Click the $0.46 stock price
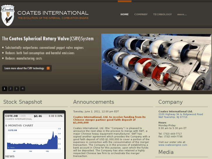Image resolution: width=212 pixels, height=159 pixels. (x=38, y=116)
